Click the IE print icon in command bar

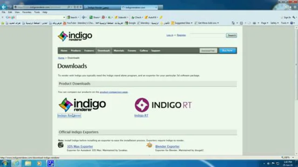tap(254, 23)
